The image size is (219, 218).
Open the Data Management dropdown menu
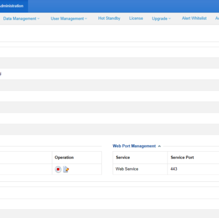21,19
